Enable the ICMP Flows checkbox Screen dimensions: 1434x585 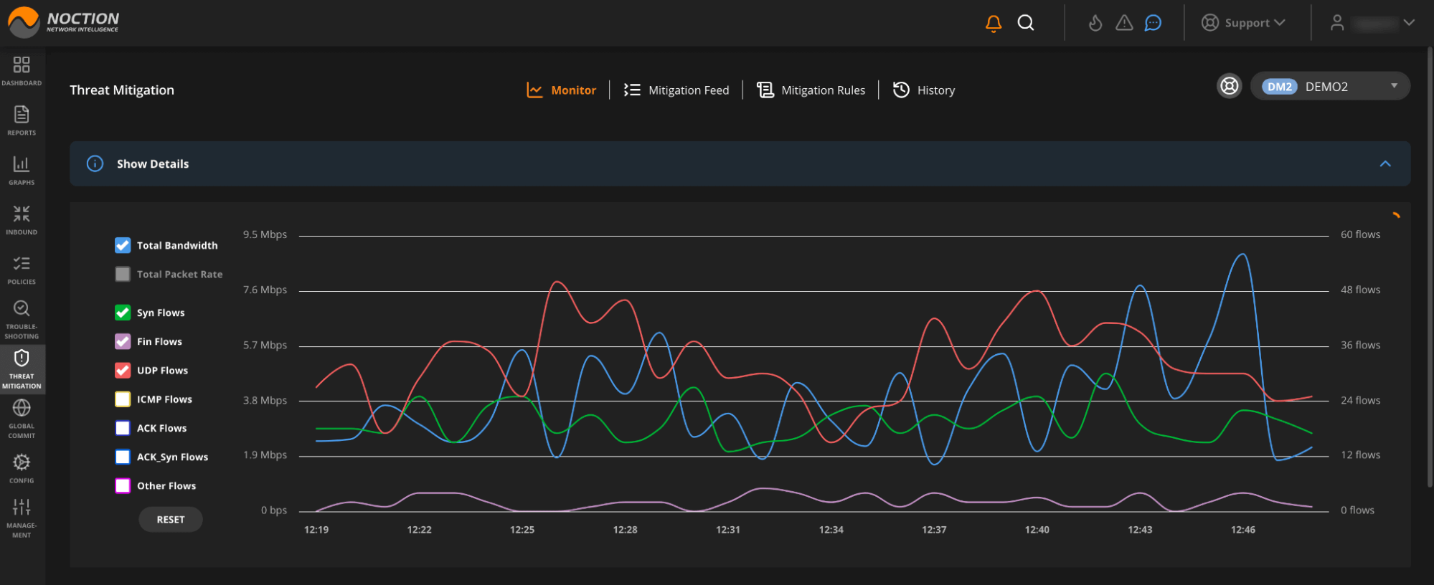(123, 399)
